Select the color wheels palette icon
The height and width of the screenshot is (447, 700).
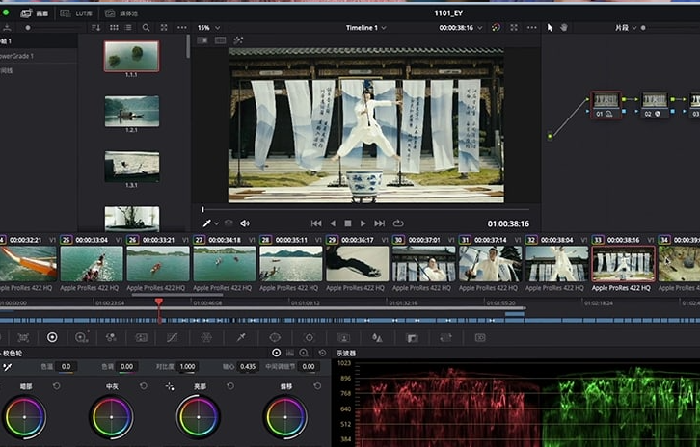tap(52, 338)
